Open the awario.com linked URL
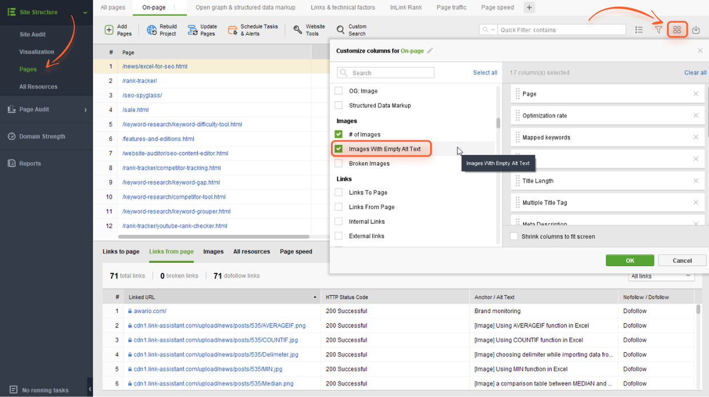The height and width of the screenshot is (397, 709). click(x=150, y=311)
